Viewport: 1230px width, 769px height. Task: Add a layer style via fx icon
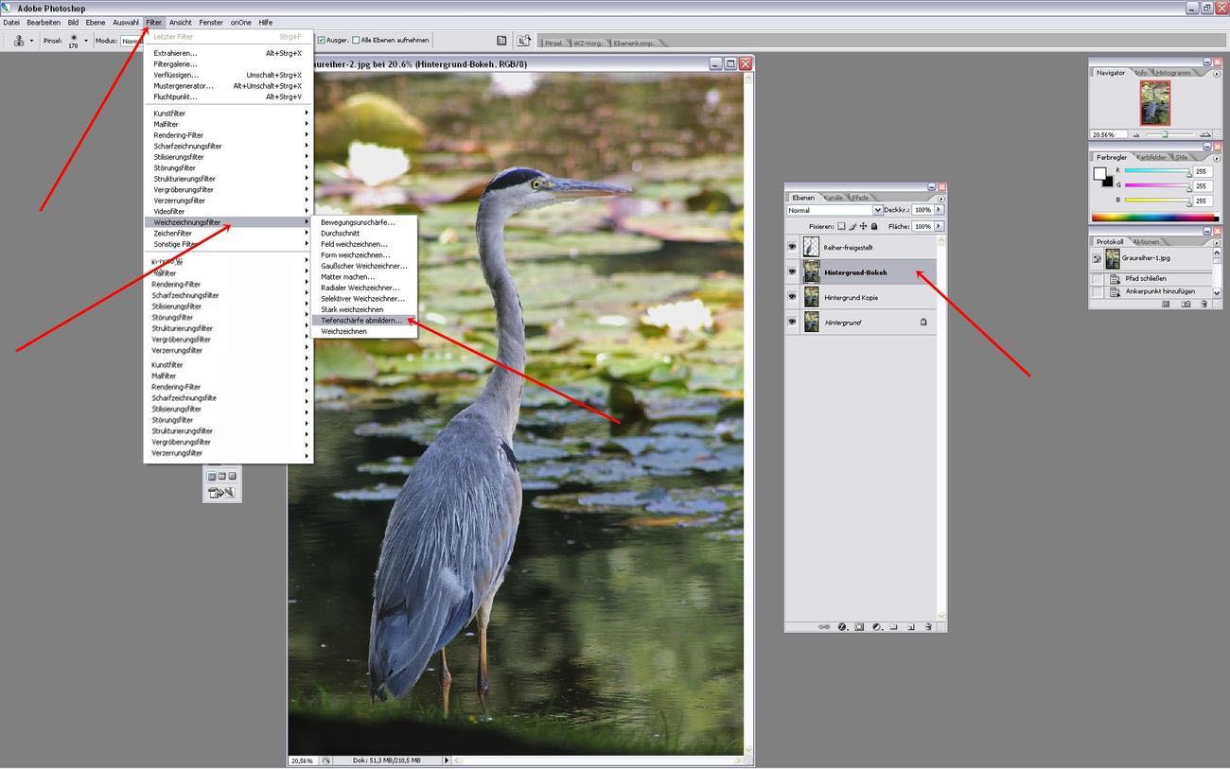(x=842, y=626)
